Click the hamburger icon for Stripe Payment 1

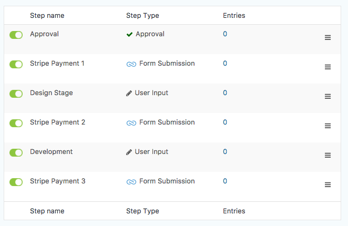click(x=327, y=67)
